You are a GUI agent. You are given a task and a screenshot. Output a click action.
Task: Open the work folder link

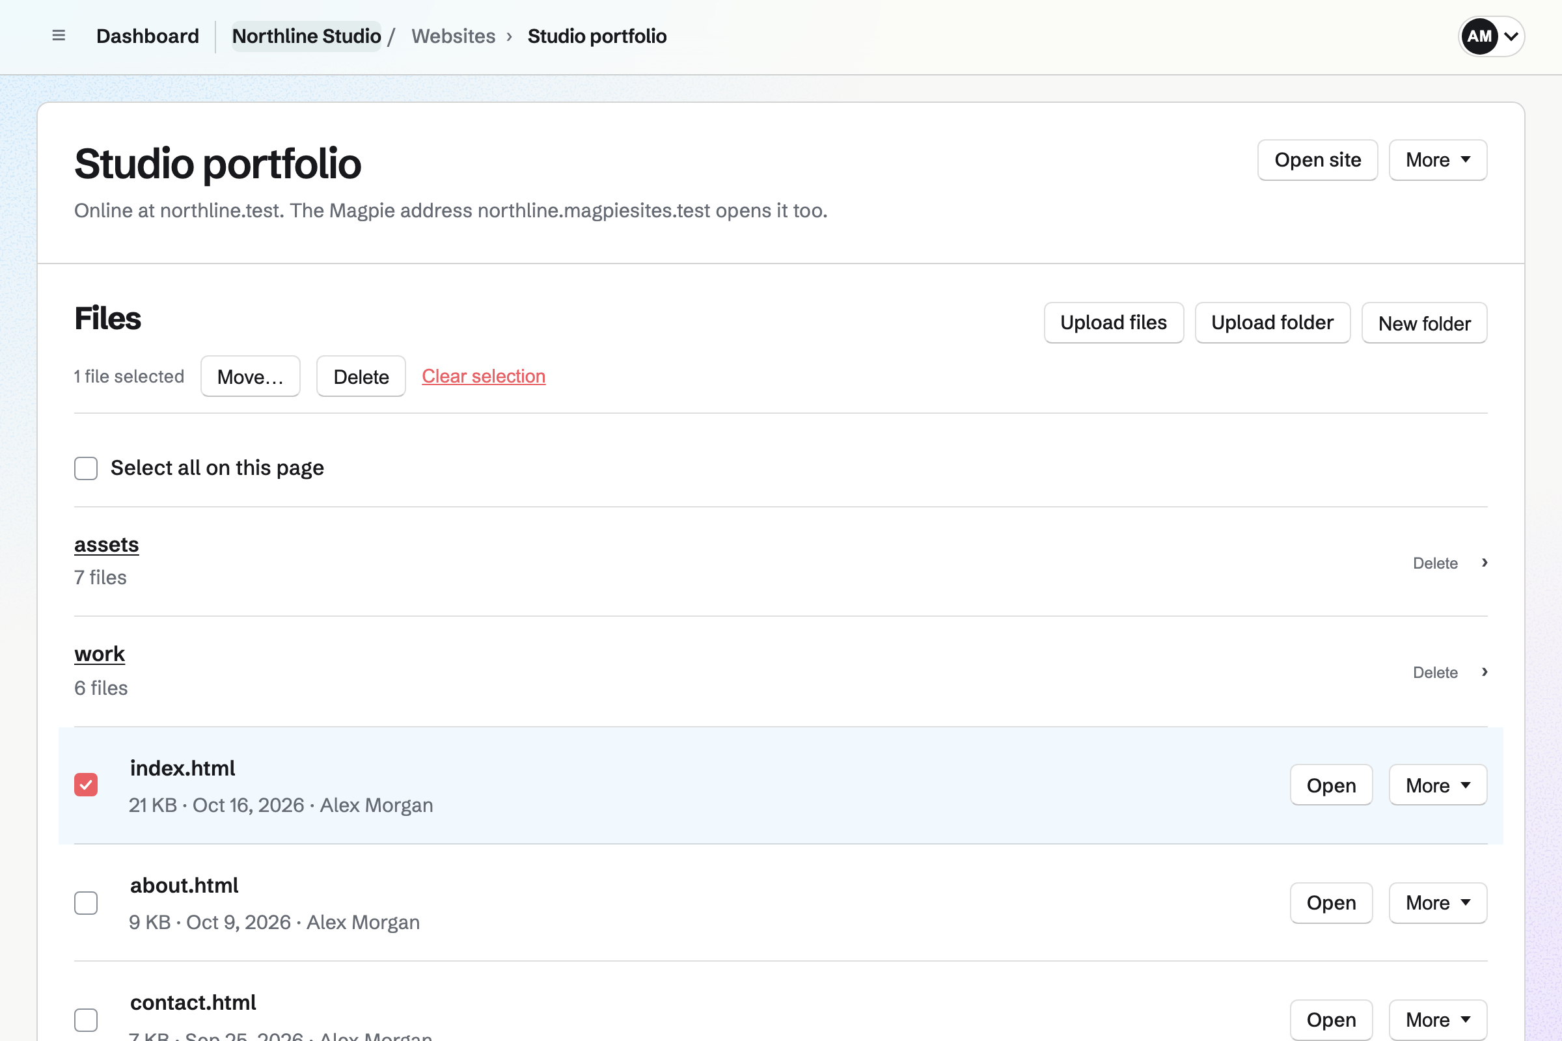pyautogui.click(x=100, y=654)
